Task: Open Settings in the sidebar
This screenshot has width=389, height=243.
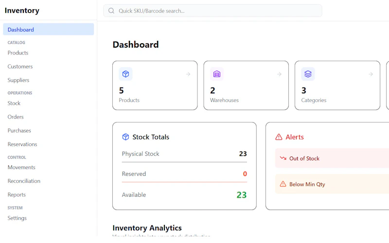Action: pos(17,218)
